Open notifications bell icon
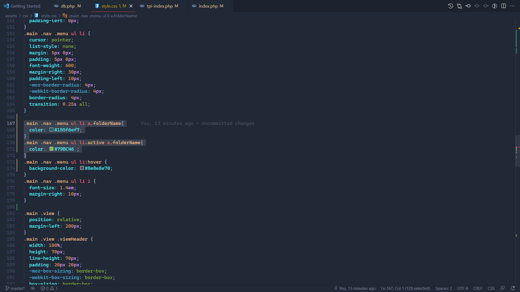Screen dimensions: 520x292 click(513, 288)
